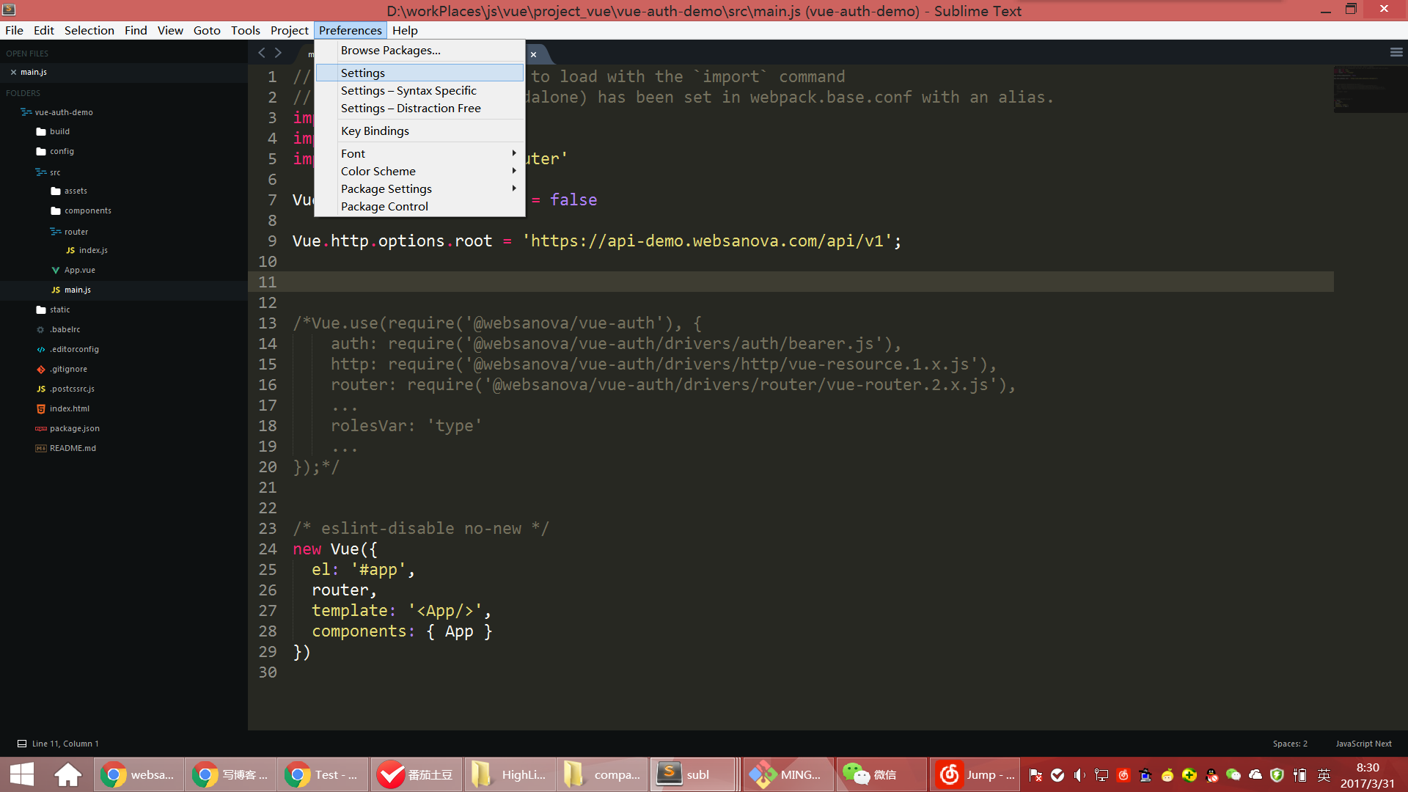The width and height of the screenshot is (1408, 792).
Task: Click the folder icon beside assets
Action: pyautogui.click(x=56, y=191)
